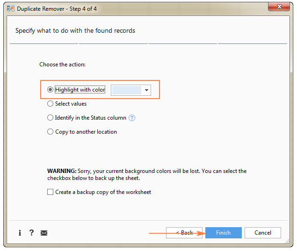Choose the 'Select values' option
Viewport: 297px width, 251px height.
pos(51,104)
